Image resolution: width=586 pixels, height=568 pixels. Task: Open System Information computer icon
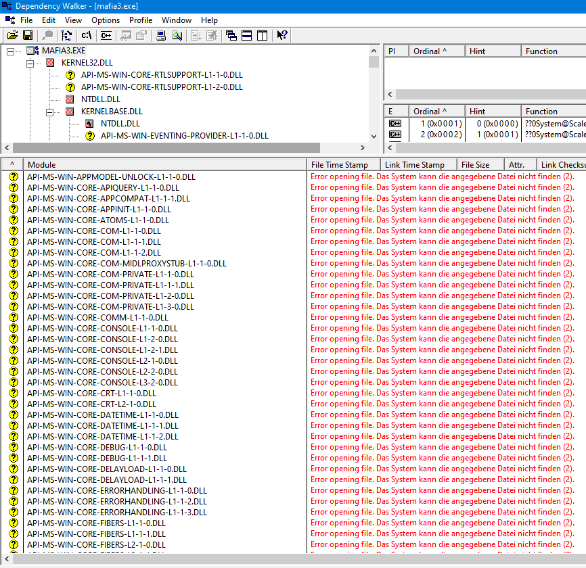click(161, 35)
